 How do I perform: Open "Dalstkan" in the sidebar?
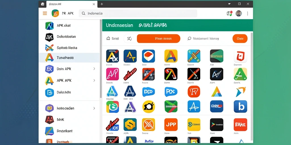tap(69, 92)
